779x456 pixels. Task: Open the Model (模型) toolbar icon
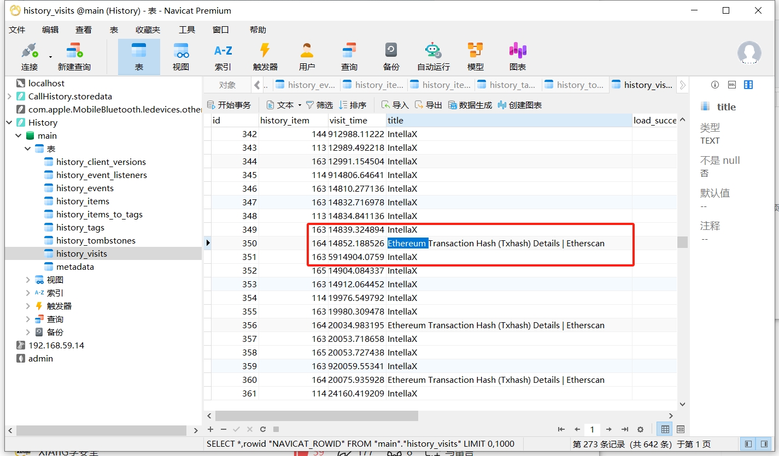pos(475,57)
